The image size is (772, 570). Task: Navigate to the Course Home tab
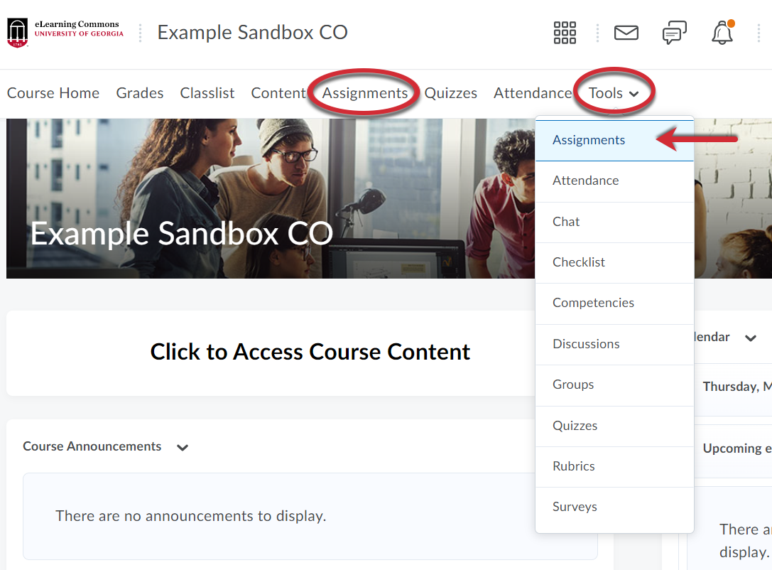53,93
